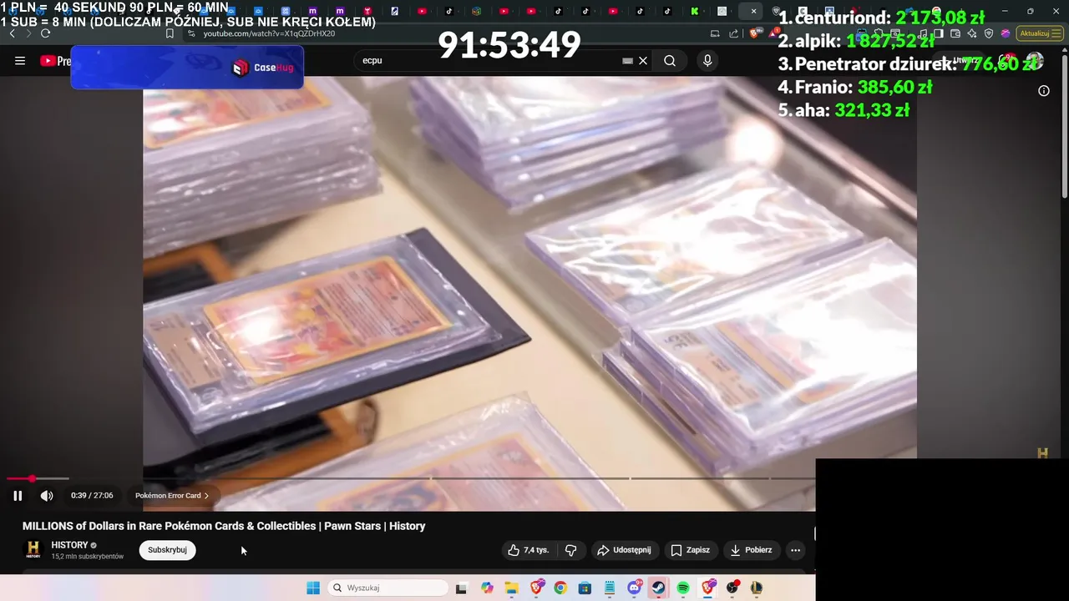1069x601 pixels.
Task: Open Microsoft Store from the taskbar
Action: (585, 588)
